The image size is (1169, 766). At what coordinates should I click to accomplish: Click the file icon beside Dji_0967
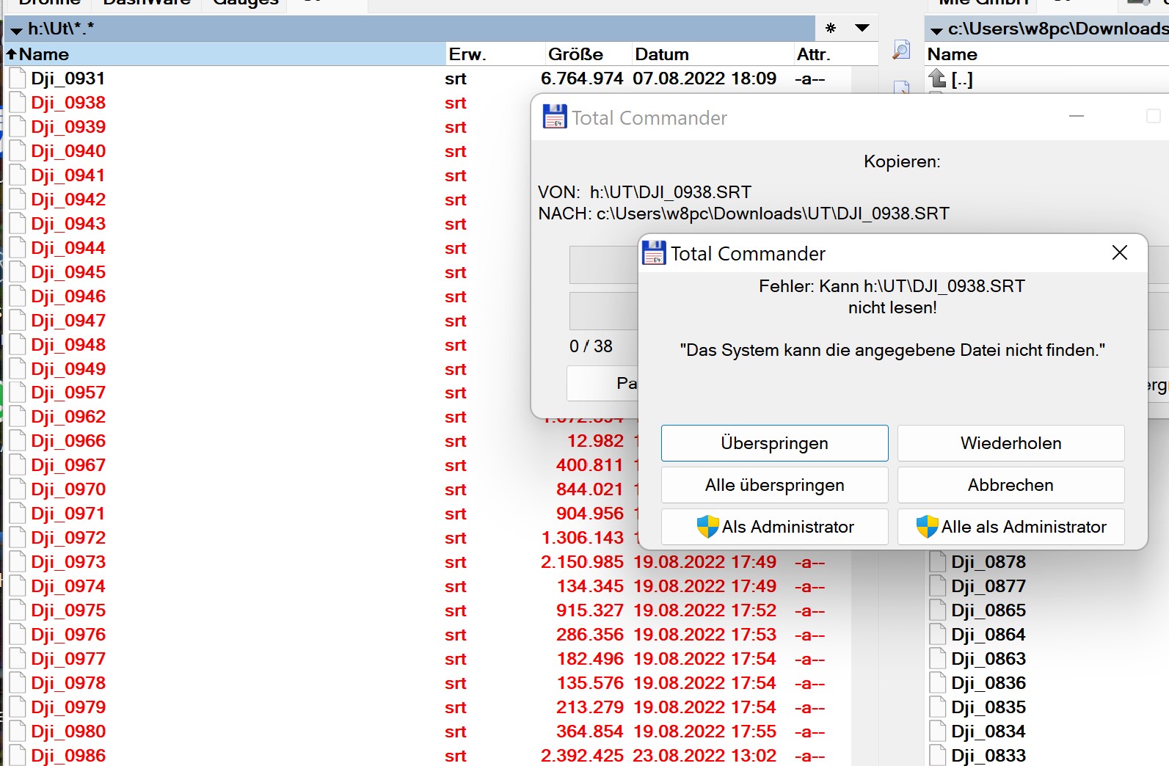(x=18, y=465)
